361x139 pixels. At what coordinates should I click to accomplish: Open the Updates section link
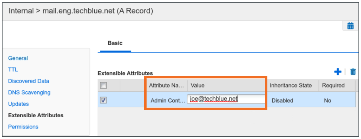pyautogui.click(x=19, y=104)
